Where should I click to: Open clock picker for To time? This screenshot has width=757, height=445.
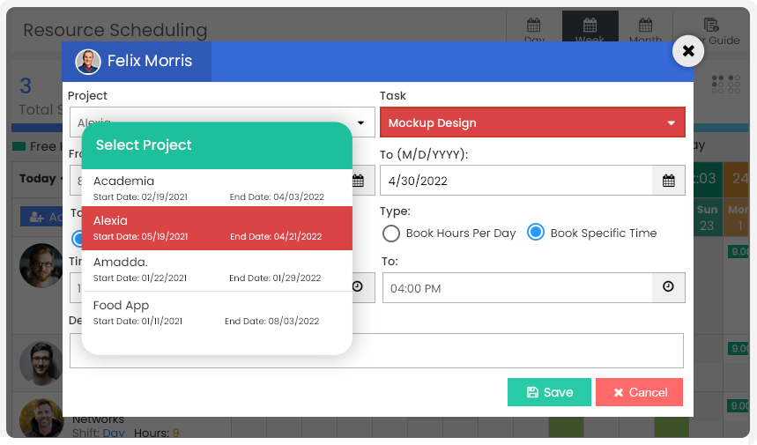click(x=668, y=286)
